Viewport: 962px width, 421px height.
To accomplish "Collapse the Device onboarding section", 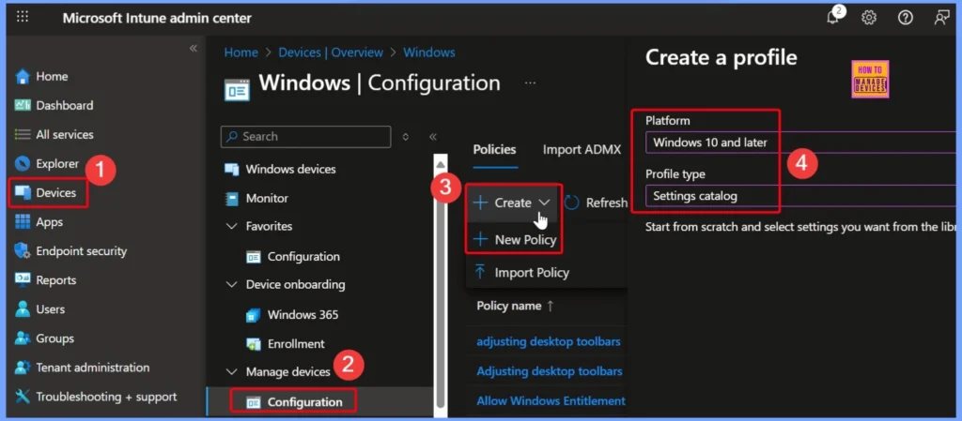I will coord(231,284).
